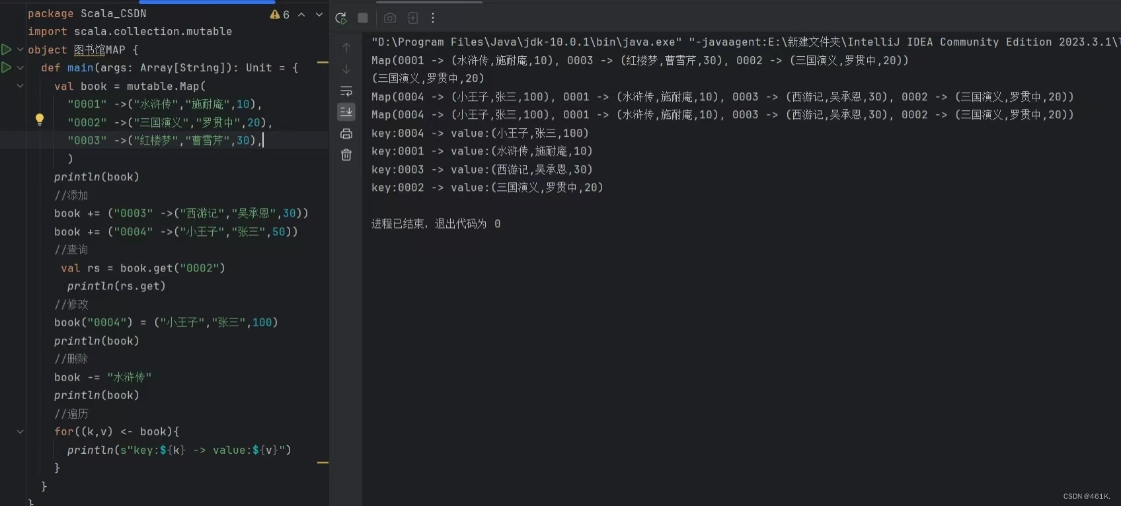
Task: Collapse the val book Map block
Action: 20,86
